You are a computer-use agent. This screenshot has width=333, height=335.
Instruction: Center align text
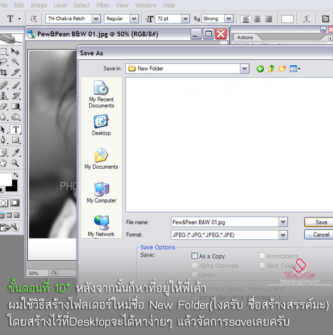257,19
